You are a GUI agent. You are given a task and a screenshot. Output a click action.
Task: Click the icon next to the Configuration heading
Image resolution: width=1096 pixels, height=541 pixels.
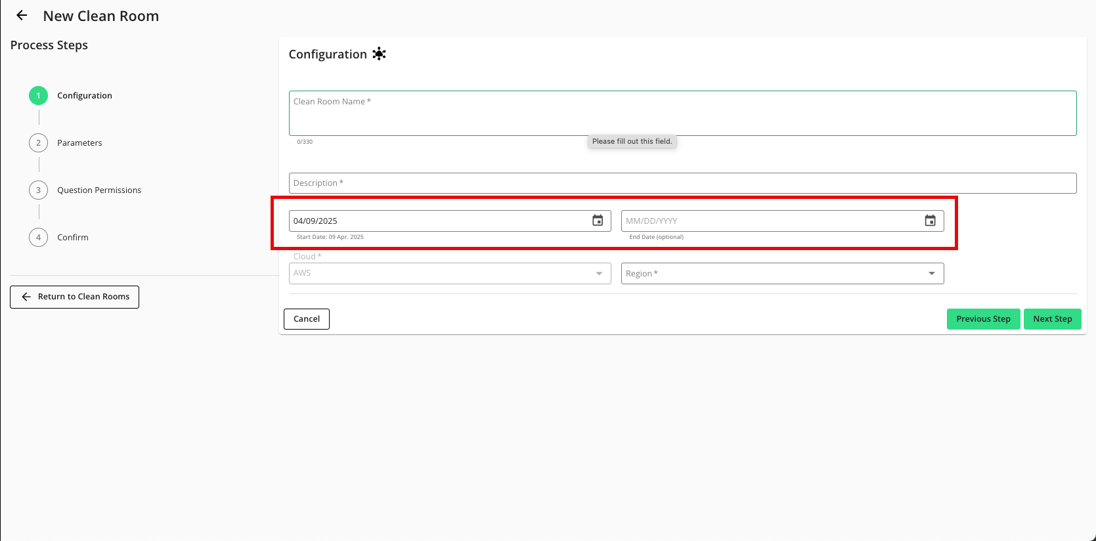click(x=379, y=54)
